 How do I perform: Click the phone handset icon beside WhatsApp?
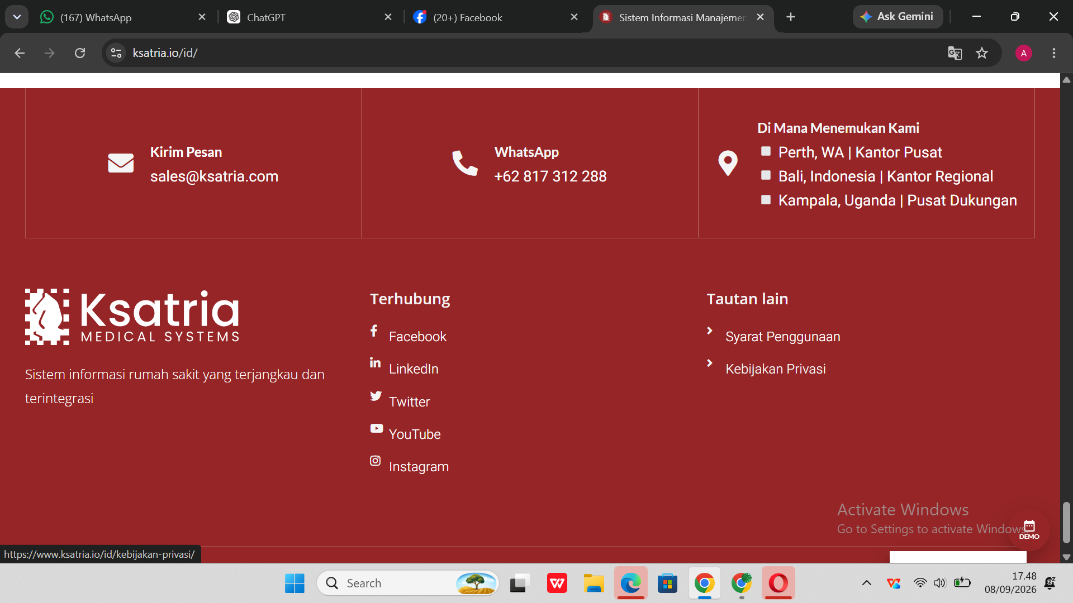[x=465, y=163]
